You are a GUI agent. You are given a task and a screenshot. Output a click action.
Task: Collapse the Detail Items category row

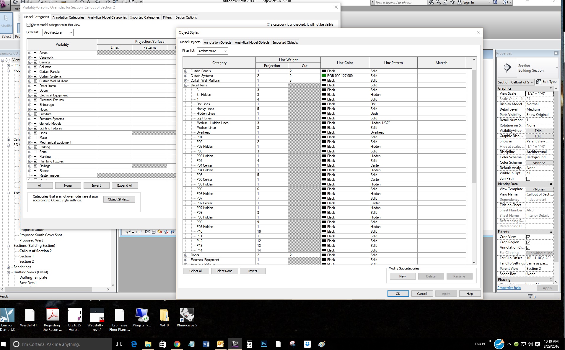[186, 85]
